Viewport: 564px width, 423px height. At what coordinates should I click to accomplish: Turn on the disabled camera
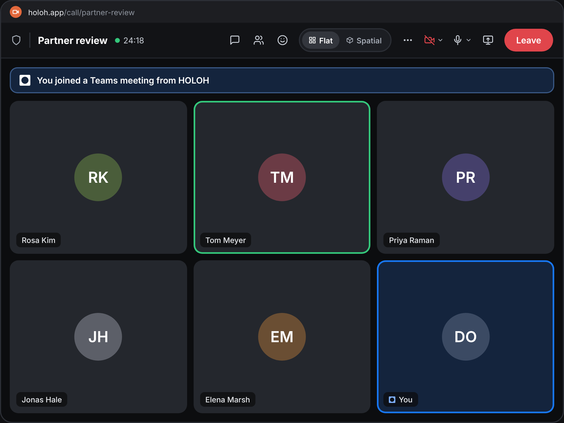pyautogui.click(x=429, y=40)
